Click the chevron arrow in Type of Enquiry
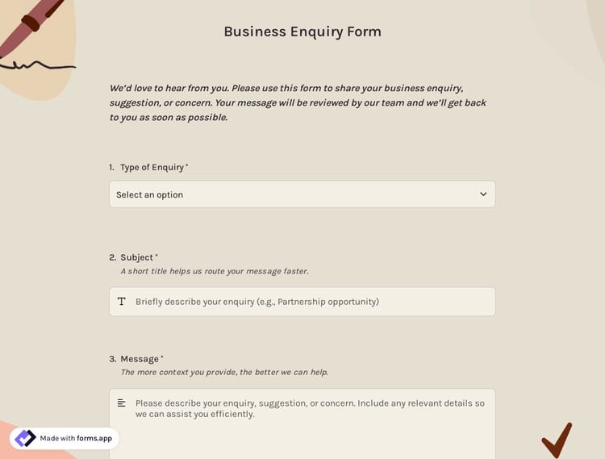This screenshot has width=605, height=459. click(483, 194)
